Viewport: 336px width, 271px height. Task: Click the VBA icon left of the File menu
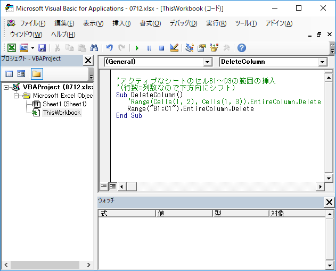click(11, 23)
